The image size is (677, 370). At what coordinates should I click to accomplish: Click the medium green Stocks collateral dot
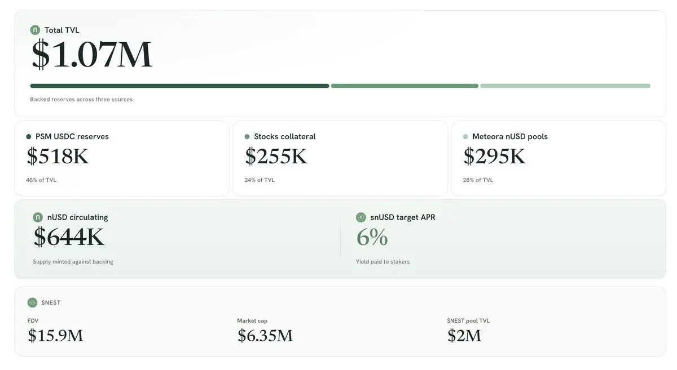(x=247, y=136)
